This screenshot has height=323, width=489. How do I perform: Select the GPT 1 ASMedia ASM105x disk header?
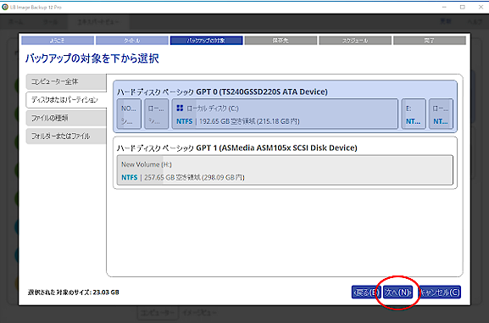[x=237, y=148]
